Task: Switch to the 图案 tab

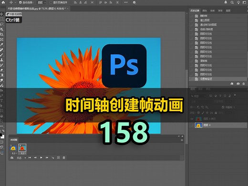Action: (x=228, y=10)
